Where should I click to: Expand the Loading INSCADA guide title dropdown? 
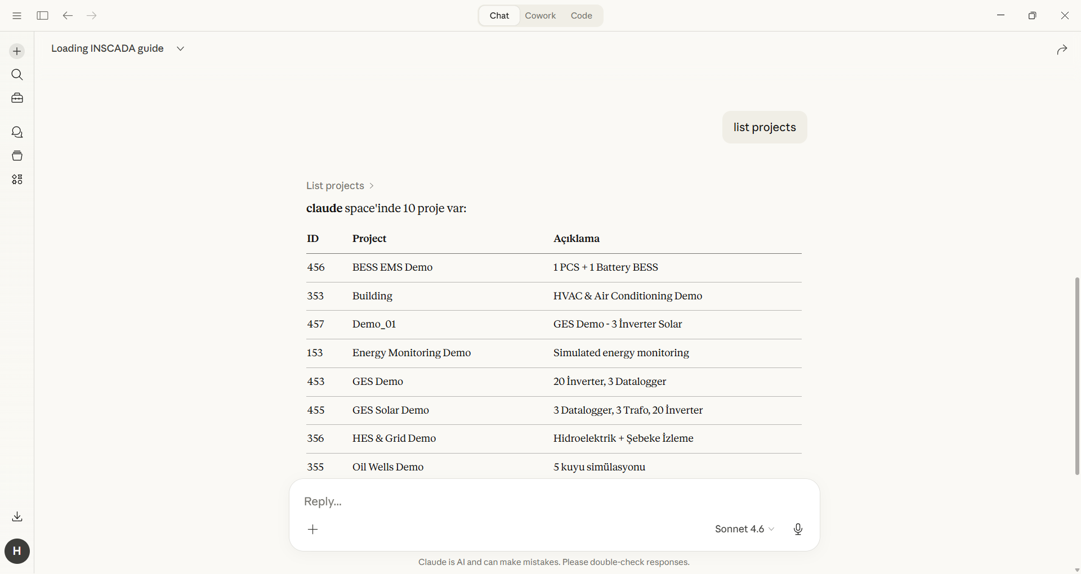[180, 49]
